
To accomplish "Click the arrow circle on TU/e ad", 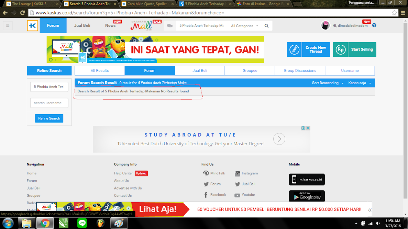I will (279, 139).
